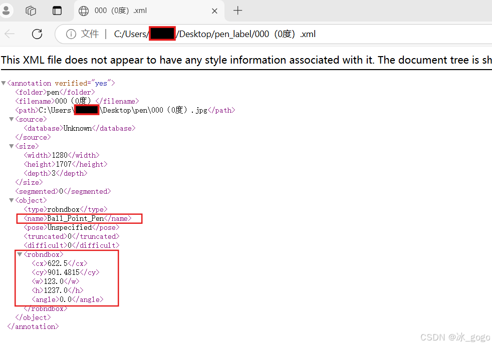Click the closing </object> tag
This screenshot has height=346, width=492.
[x=33, y=317]
